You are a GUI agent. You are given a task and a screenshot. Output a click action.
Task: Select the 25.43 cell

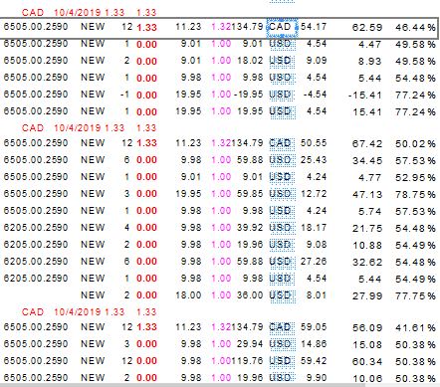[314, 160]
